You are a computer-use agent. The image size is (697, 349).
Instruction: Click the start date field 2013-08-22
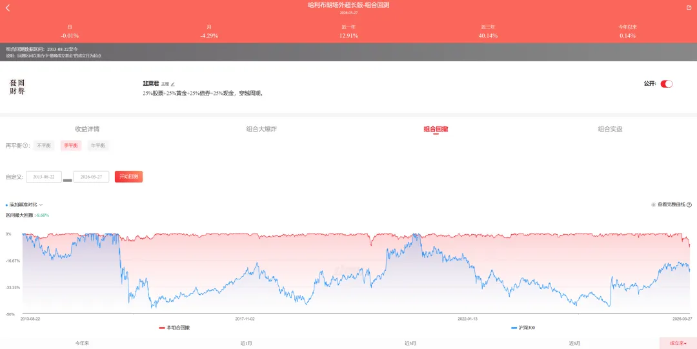coord(44,177)
